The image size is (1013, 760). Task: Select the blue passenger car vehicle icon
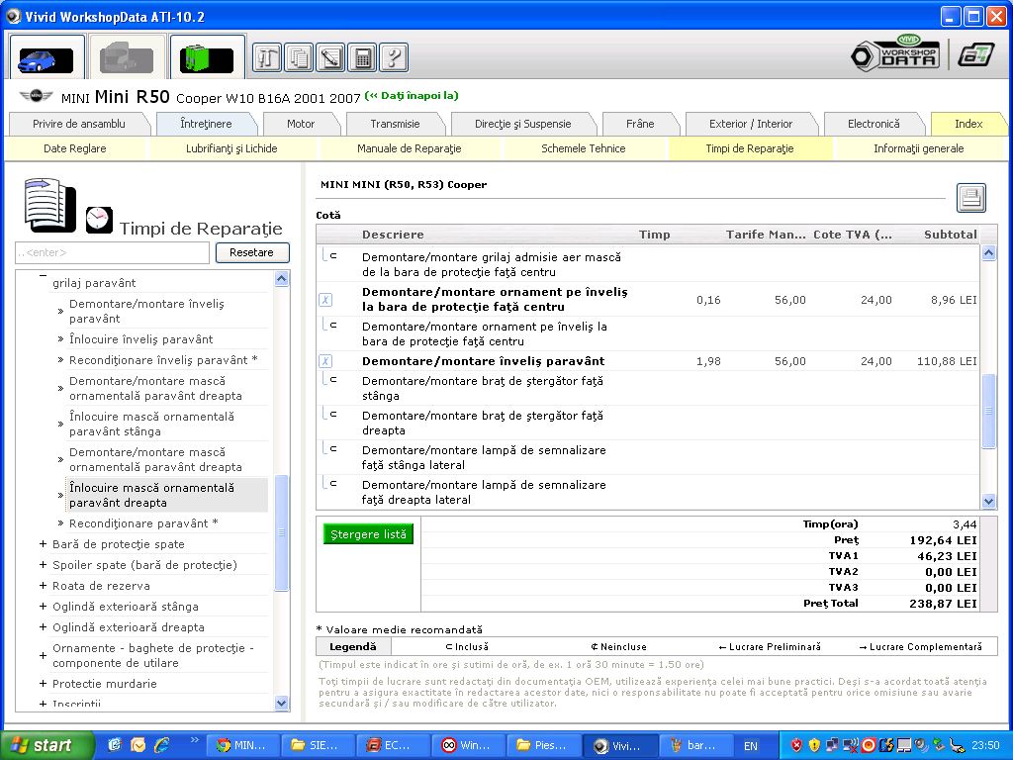[x=46, y=58]
